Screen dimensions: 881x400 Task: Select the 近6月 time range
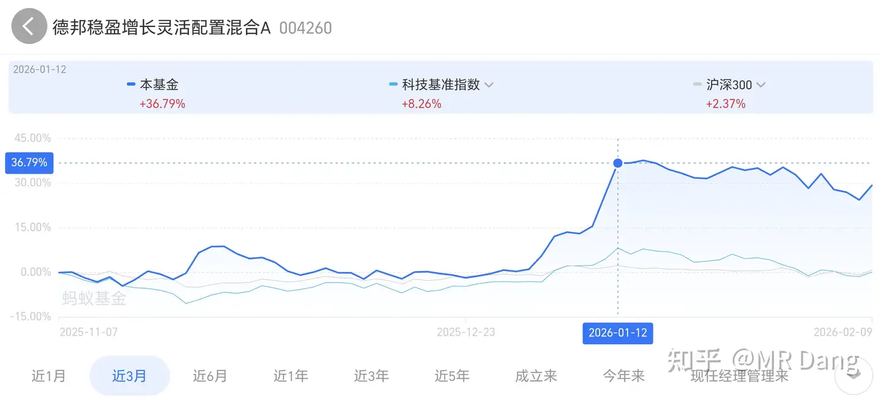point(210,376)
